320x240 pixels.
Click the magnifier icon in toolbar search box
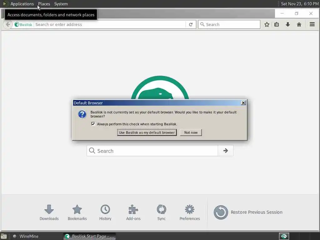point(202,24)
